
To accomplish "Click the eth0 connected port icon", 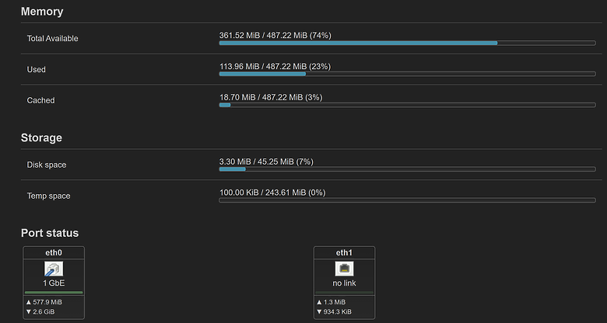I will 54,269.
